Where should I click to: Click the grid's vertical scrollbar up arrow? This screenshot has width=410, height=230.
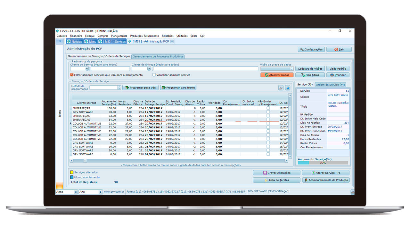pos(290,95)
